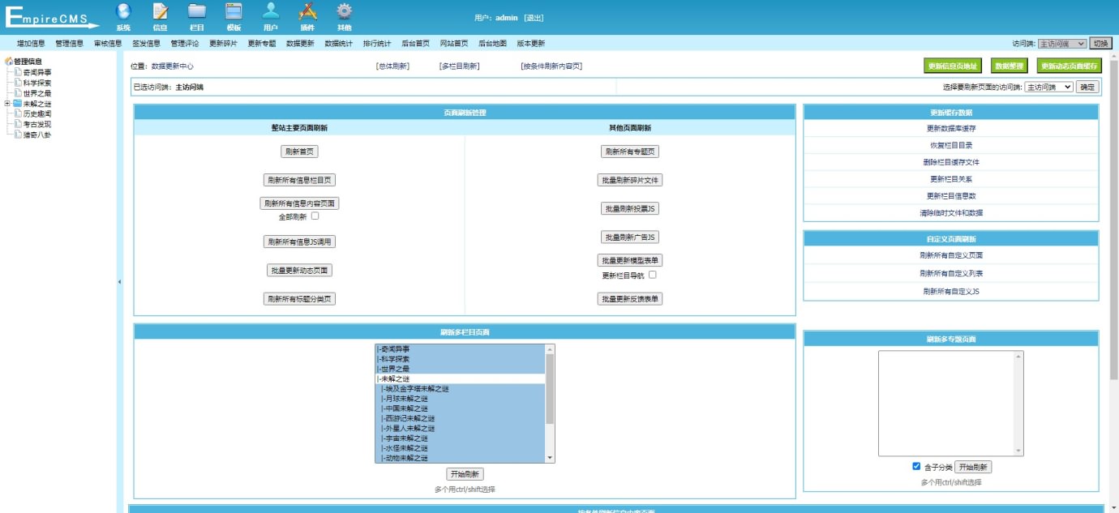Click the column listbox scrollbar down arrow
The height and width of the screenshot is (513, 1119).
tap(551, 458)
